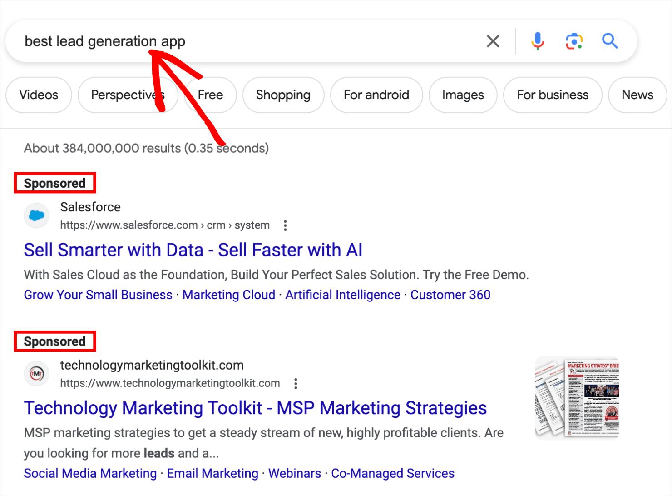The image size is (672, 496).
Task: Select the Shopping results filter
Action: [283, 95]
